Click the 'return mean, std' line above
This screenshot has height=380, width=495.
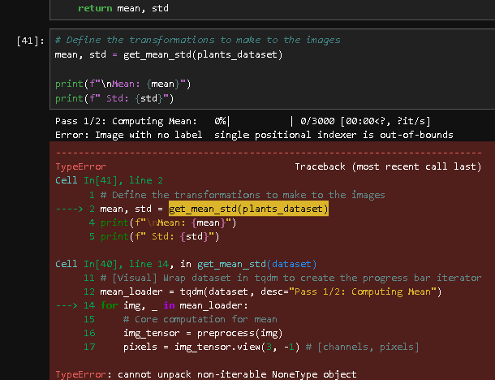coord(123,8)
